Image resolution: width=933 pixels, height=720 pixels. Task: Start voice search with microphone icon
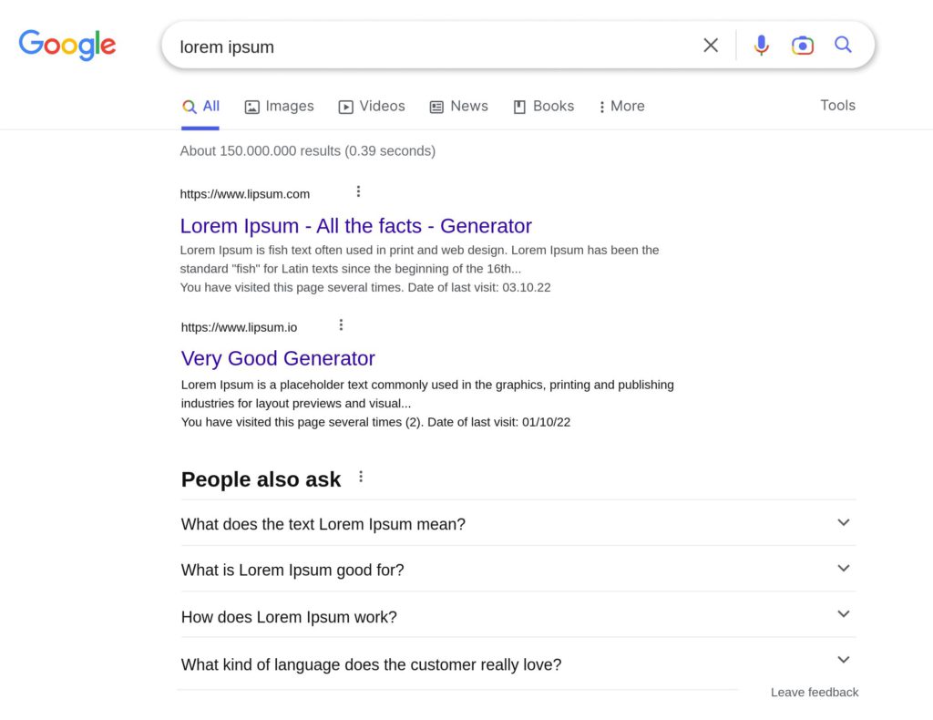761,46
